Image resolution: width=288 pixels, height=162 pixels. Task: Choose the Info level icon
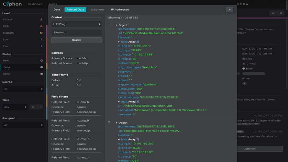click(41, 46)
